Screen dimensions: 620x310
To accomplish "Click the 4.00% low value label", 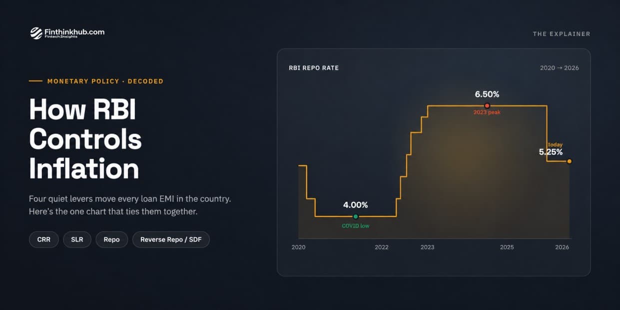I will pos(355,205).
